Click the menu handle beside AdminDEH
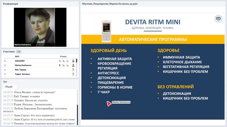Viewport: 227px width, 127px height. click(5, 61)
